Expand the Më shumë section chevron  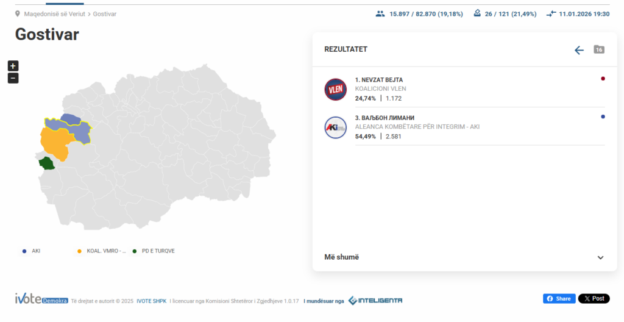click(600, 257)
